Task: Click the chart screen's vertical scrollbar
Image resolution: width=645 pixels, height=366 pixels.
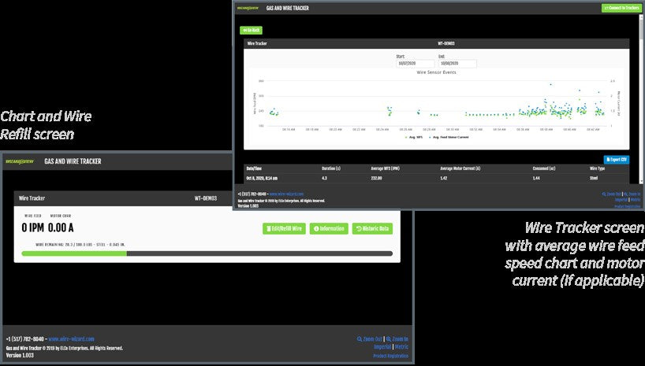Action: (x=642, y=98)
